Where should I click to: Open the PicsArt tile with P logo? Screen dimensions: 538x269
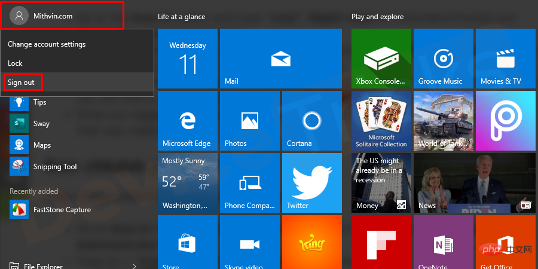point(505,121)
